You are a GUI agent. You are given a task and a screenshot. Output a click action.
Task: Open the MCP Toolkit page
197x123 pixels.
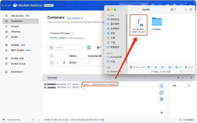pyautogui.click(x=17, y=50)
